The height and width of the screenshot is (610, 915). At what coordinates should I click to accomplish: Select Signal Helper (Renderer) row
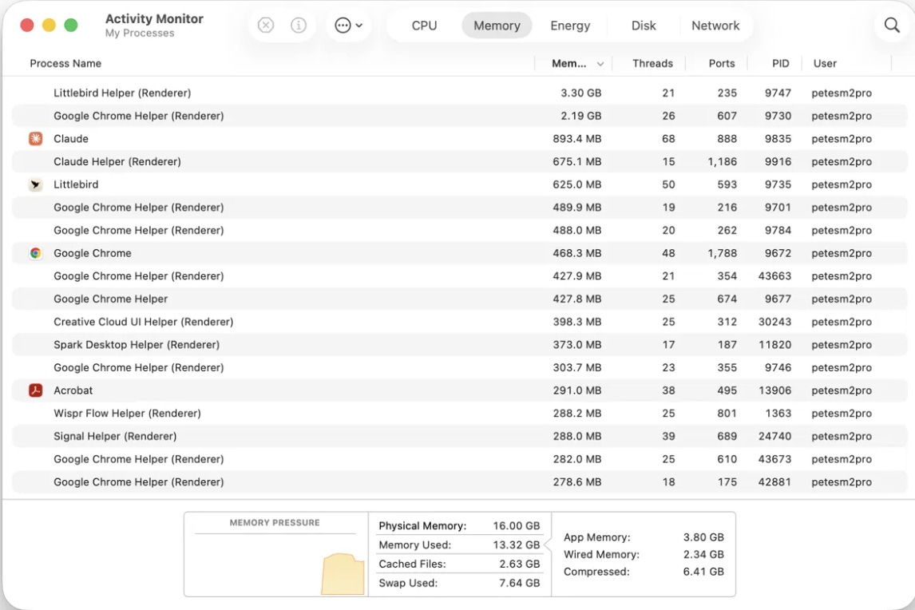click(x=459, y=436)
